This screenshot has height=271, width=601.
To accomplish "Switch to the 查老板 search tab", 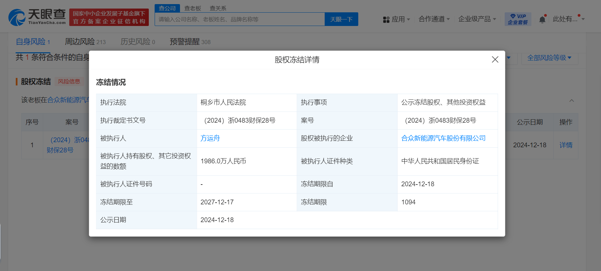I will click(x=193, y=8).
